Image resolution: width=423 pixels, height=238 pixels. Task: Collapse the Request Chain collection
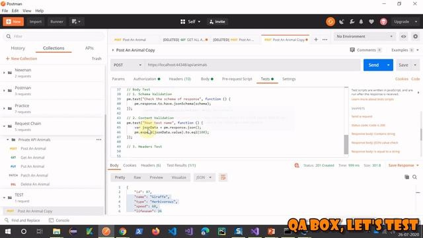point(4,126)
